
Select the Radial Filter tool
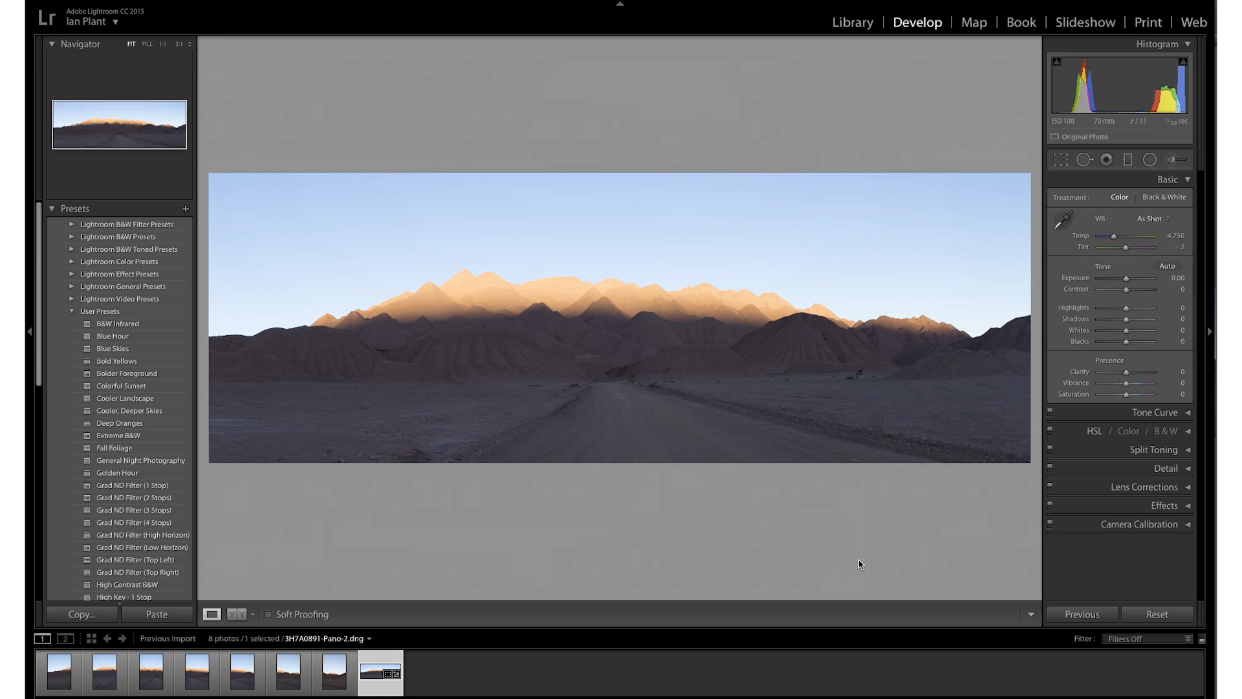(x=1149, y=160)
